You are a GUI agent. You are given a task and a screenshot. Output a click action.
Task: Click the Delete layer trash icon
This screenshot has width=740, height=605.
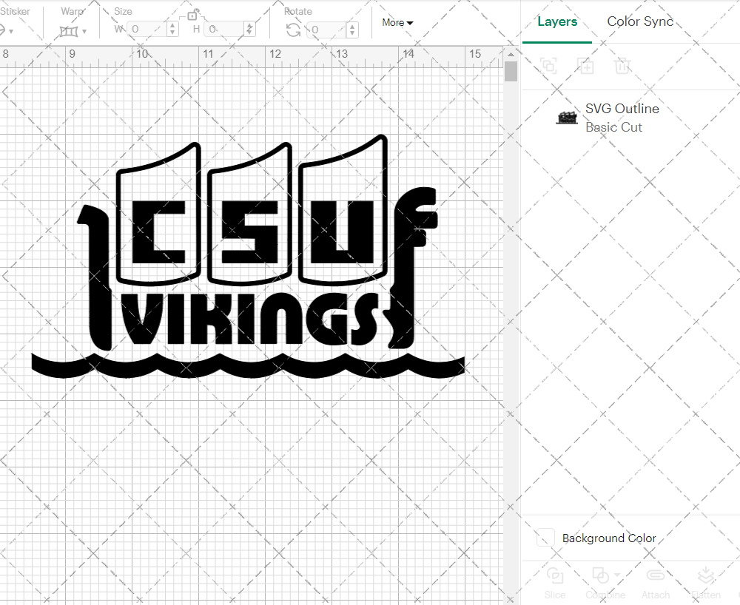click(x=622, y=66)
